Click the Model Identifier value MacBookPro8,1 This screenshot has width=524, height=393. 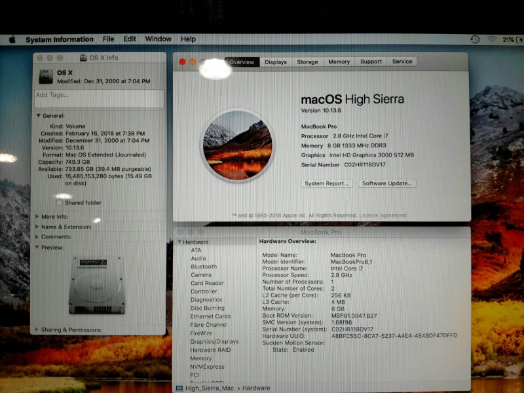[351, 261]
